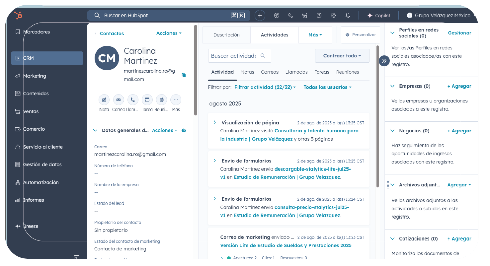The image size is (490, 266).
Task: Click the left panel vertical scrollbar
Action: [x=196, y=70]
